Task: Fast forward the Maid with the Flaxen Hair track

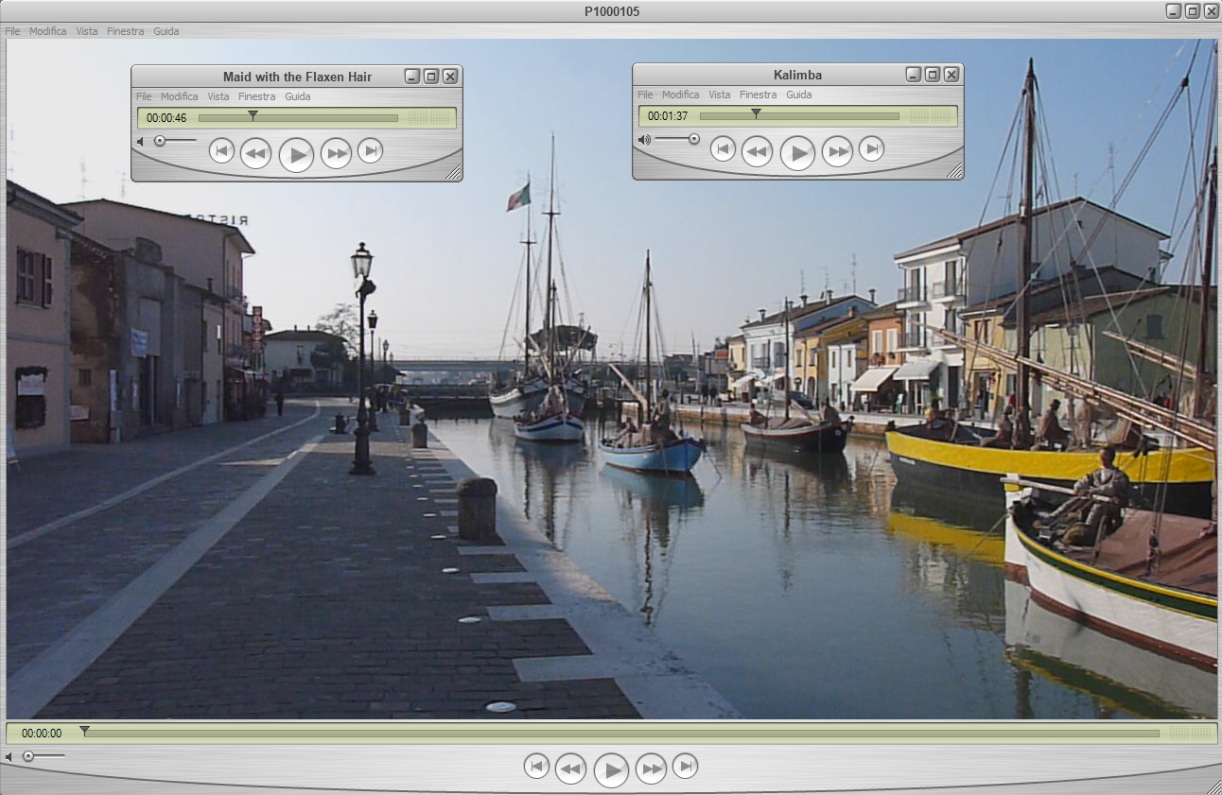Action: [x=336, y=153]
